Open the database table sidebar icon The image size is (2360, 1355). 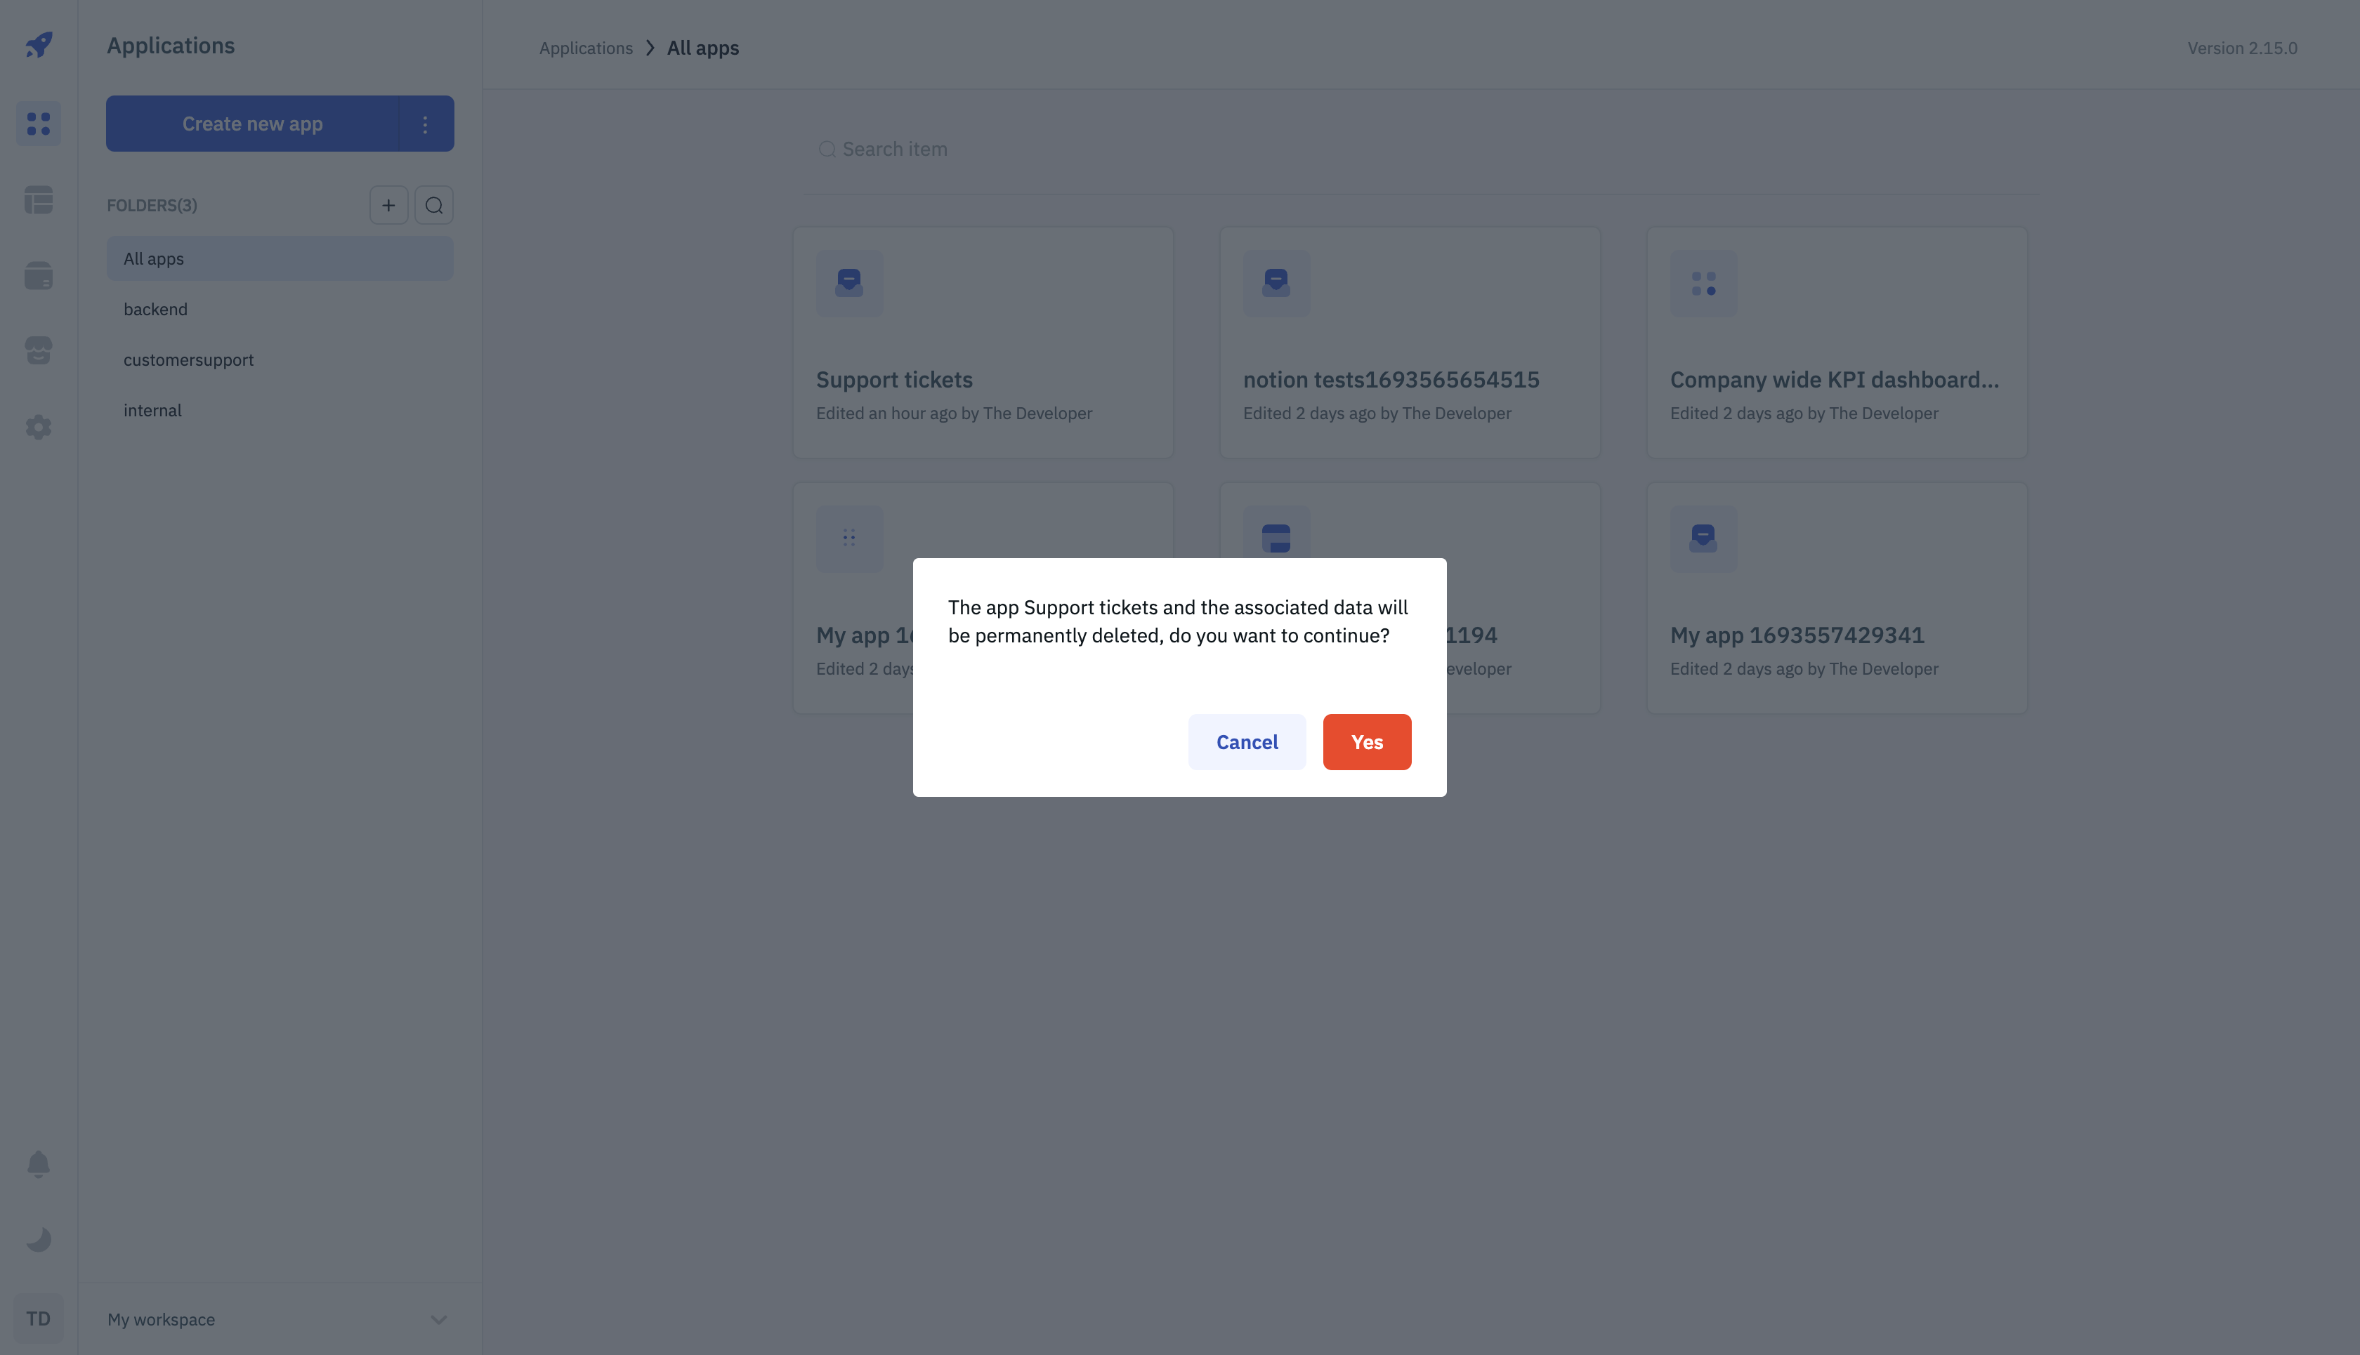(38, 200)
